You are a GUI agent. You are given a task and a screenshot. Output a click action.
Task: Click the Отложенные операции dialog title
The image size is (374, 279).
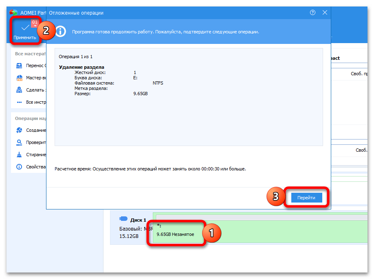(x=76, y=13)
